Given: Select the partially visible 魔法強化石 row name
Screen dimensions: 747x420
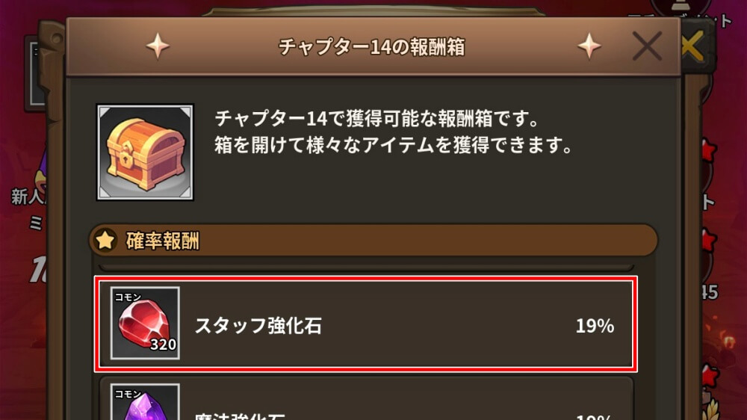Looking at the screenshot, I should click(240, 416).
